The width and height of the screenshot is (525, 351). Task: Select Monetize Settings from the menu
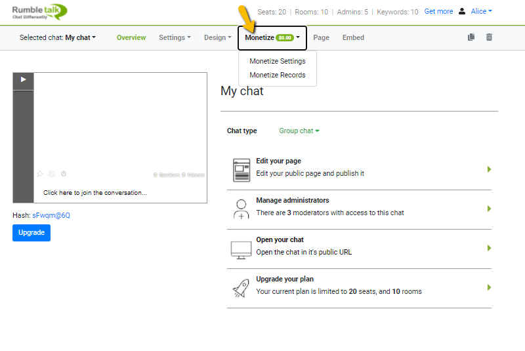(277, 61)
